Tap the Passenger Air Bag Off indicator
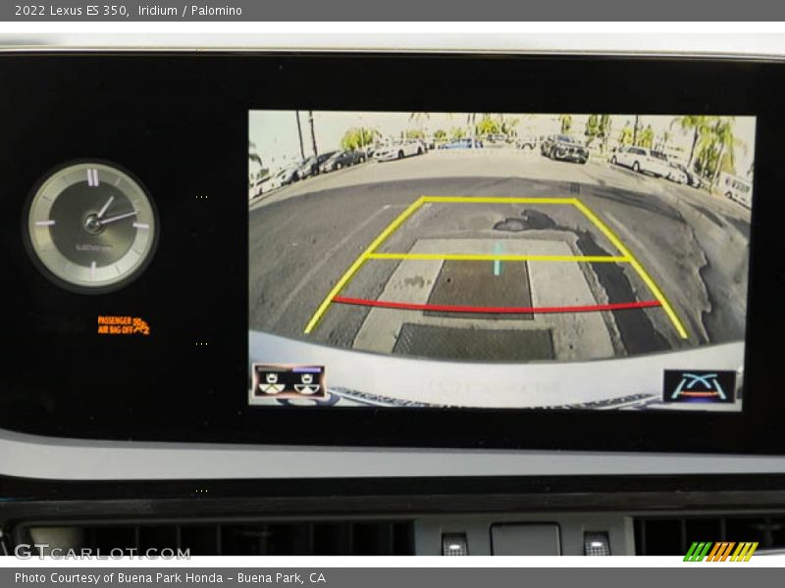785x588 pixels. 124,325
